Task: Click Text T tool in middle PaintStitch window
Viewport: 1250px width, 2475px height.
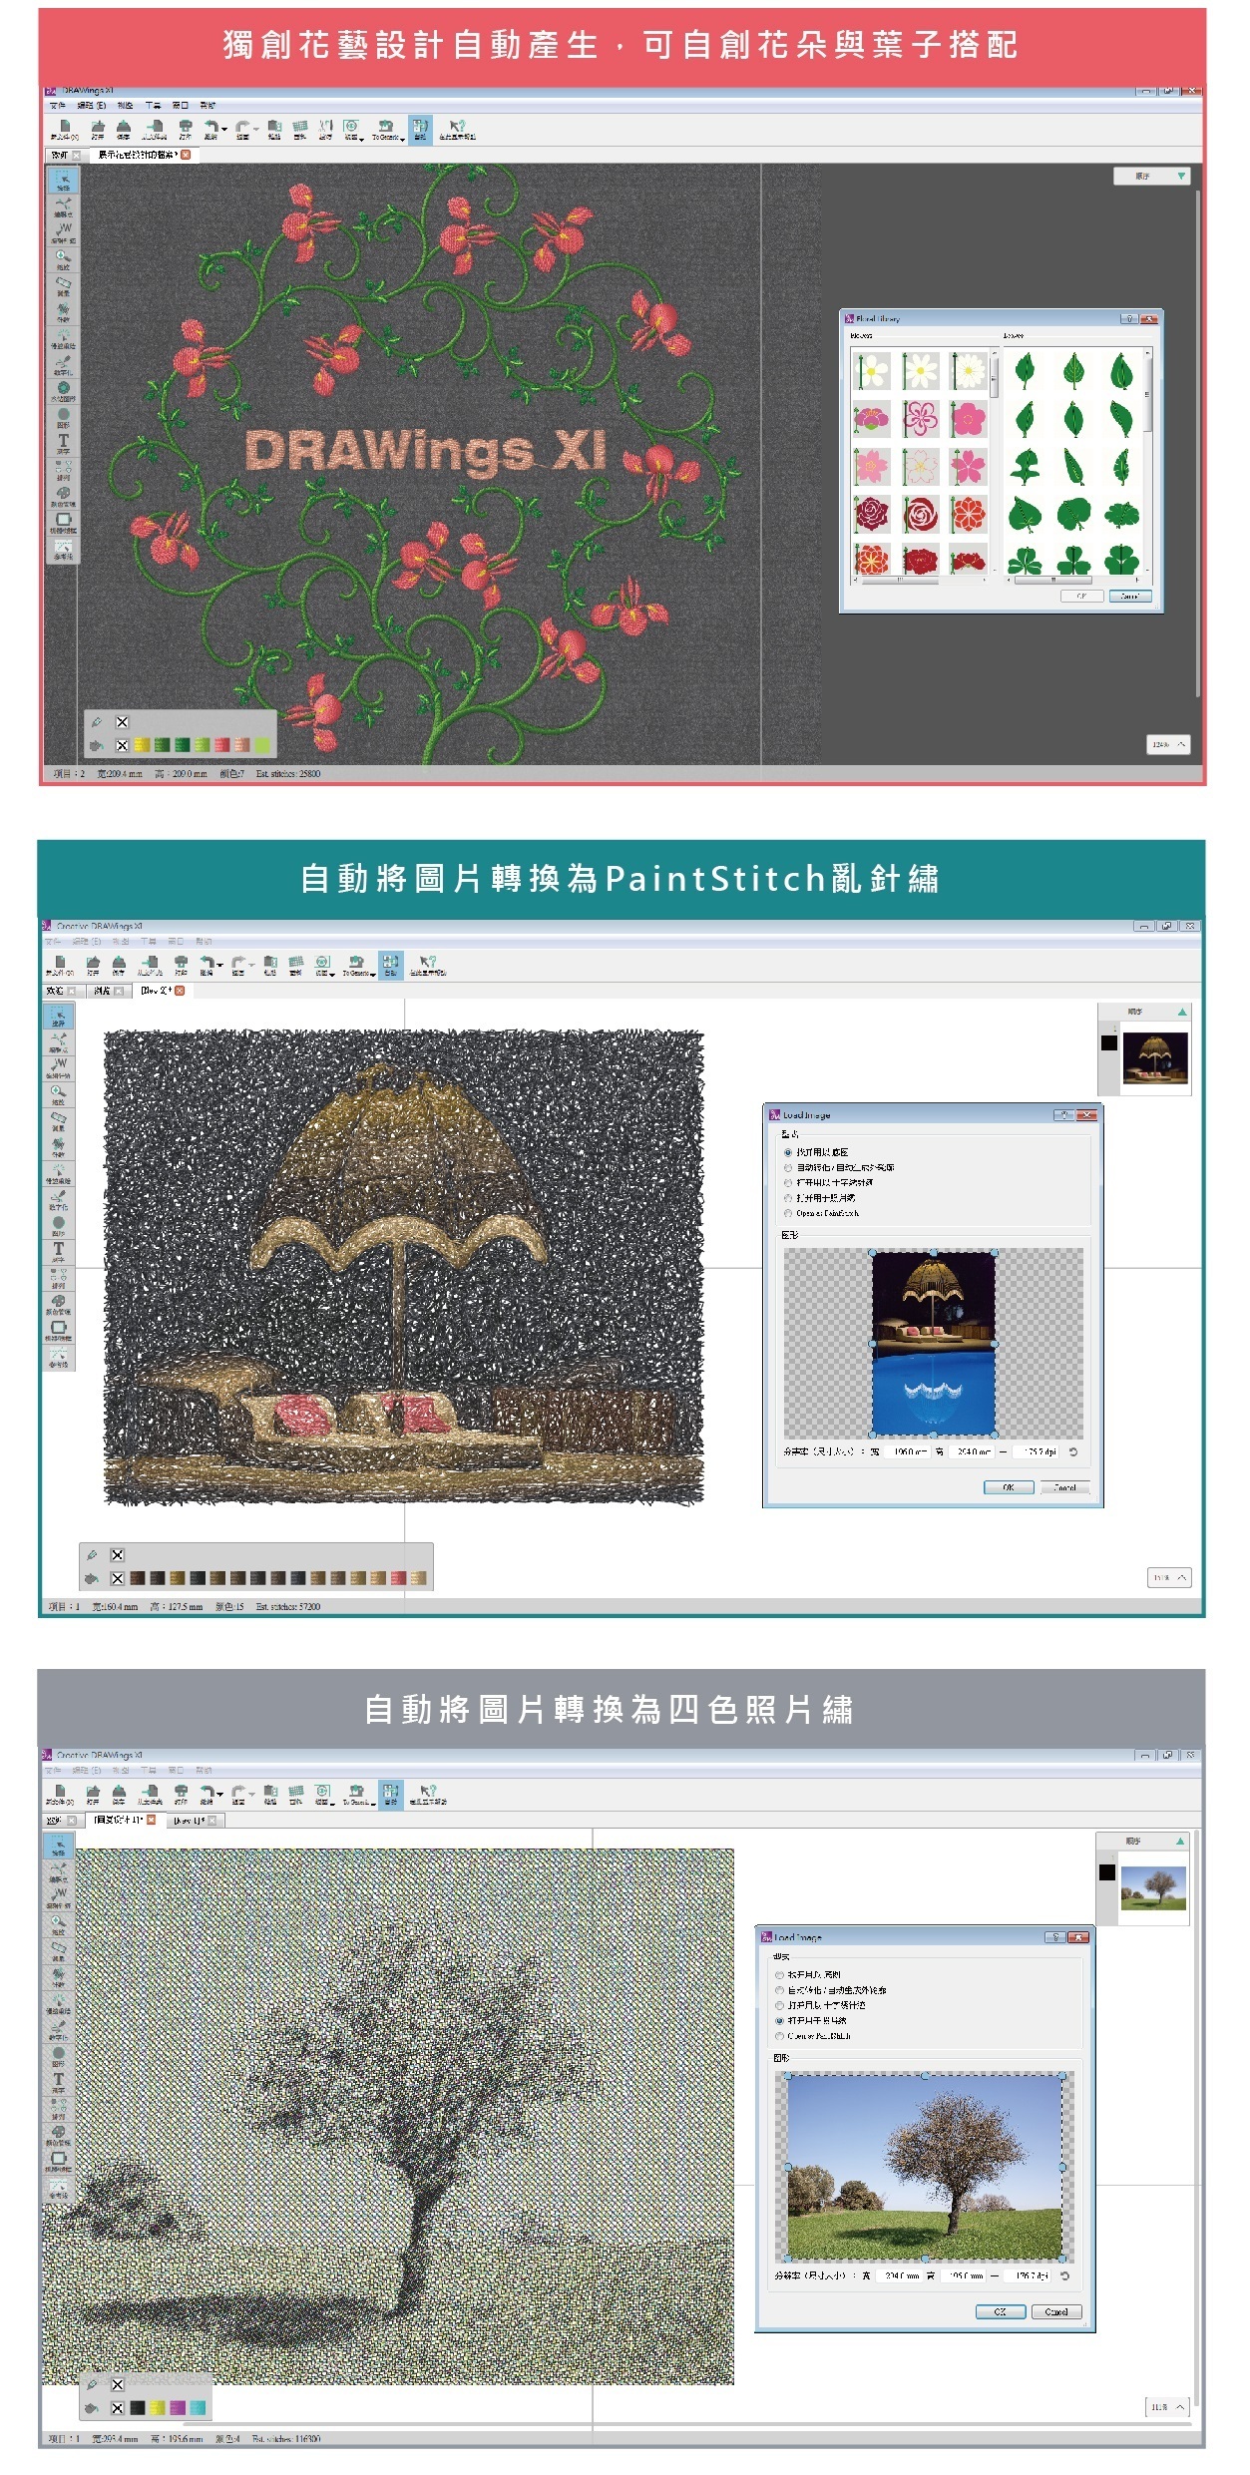Action: point(58,1251)
